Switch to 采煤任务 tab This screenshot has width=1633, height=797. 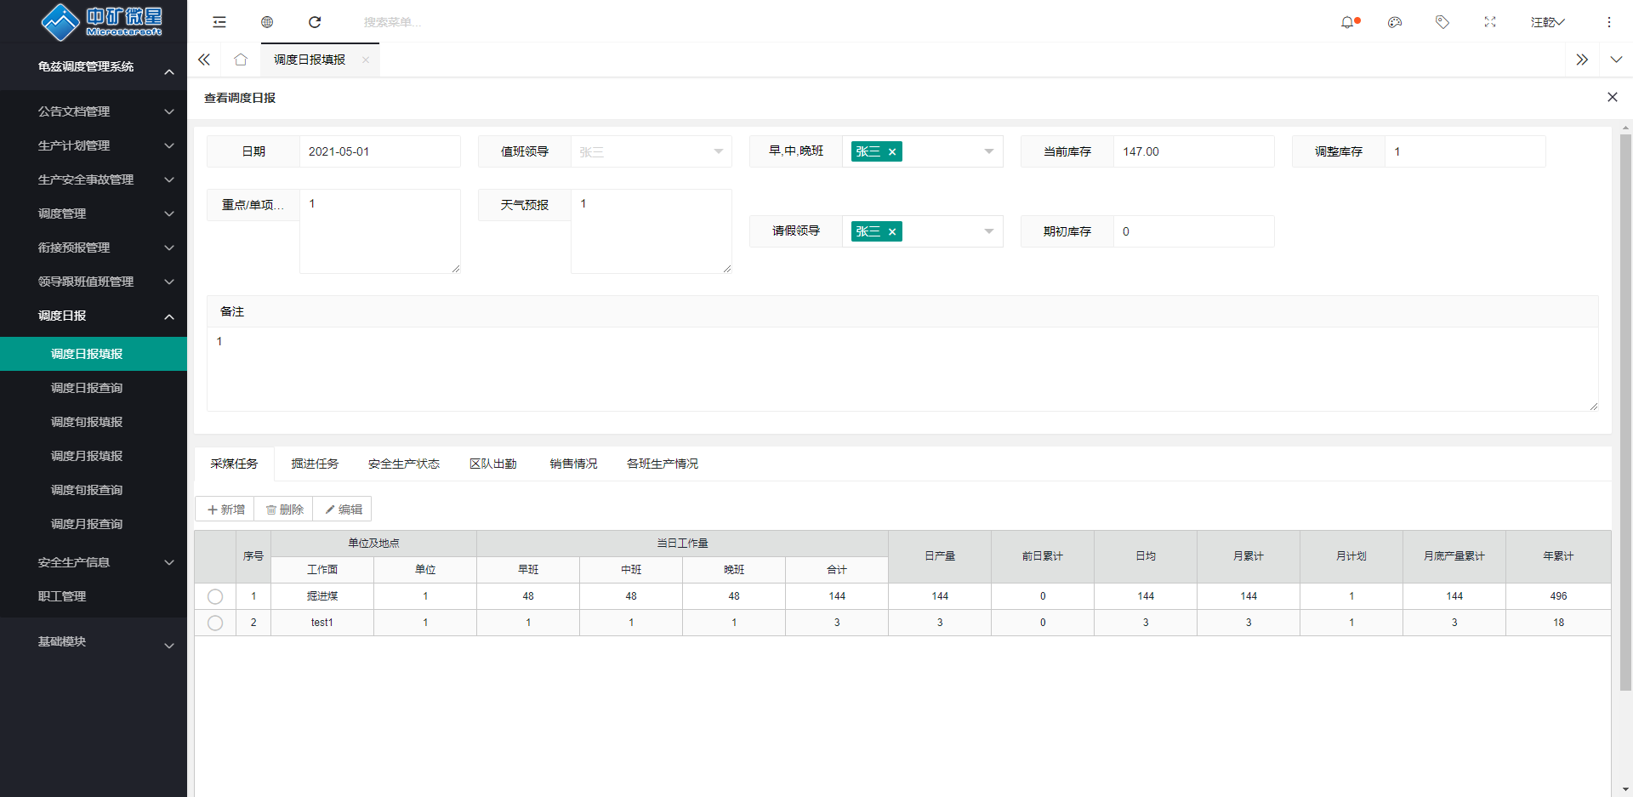(x=234, y=464)
